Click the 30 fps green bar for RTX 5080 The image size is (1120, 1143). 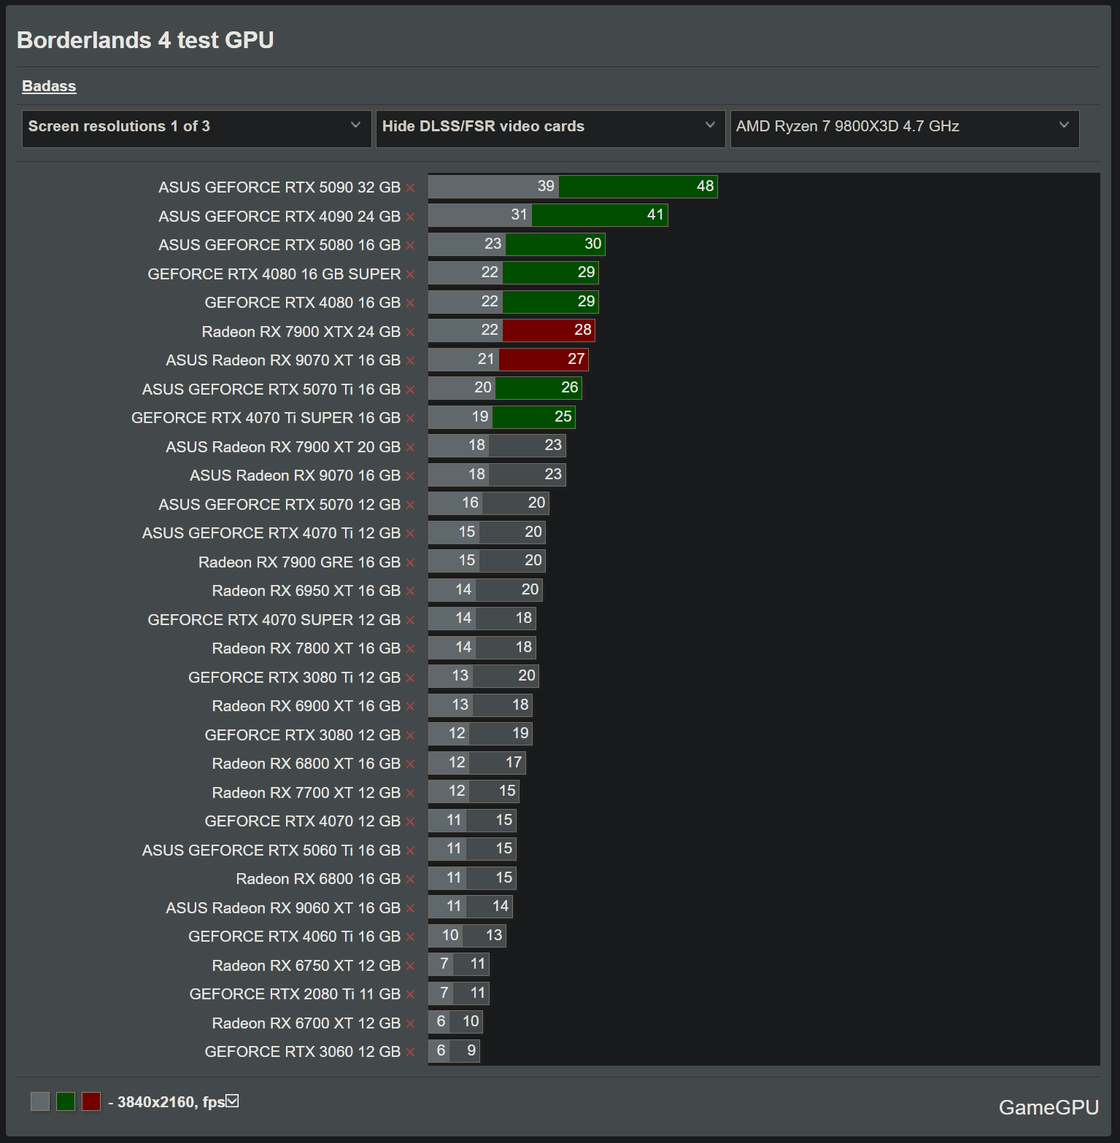coord(555,244)
